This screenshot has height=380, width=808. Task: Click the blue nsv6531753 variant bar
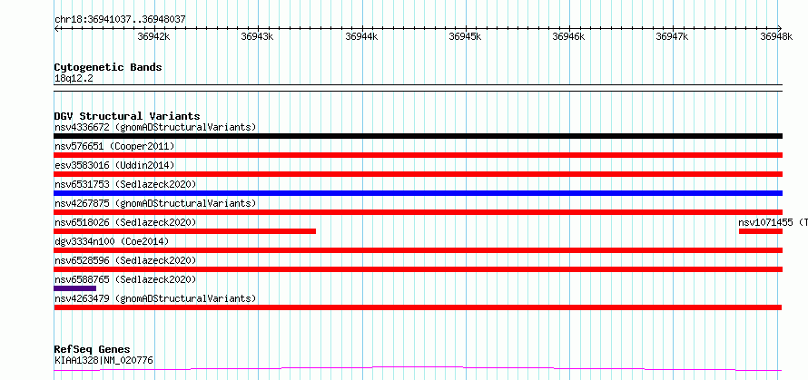(418, 193)
